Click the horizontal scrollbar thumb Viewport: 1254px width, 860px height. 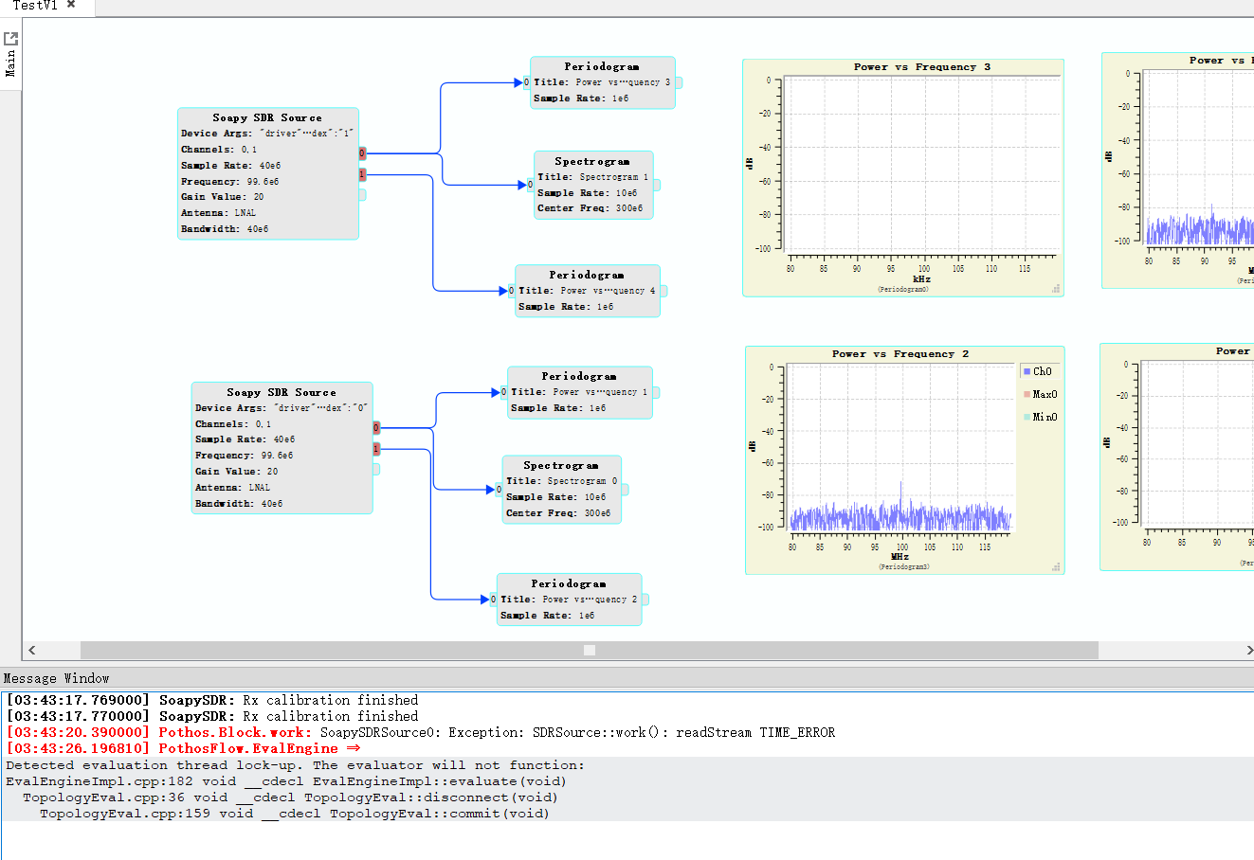tap(589, 650)
